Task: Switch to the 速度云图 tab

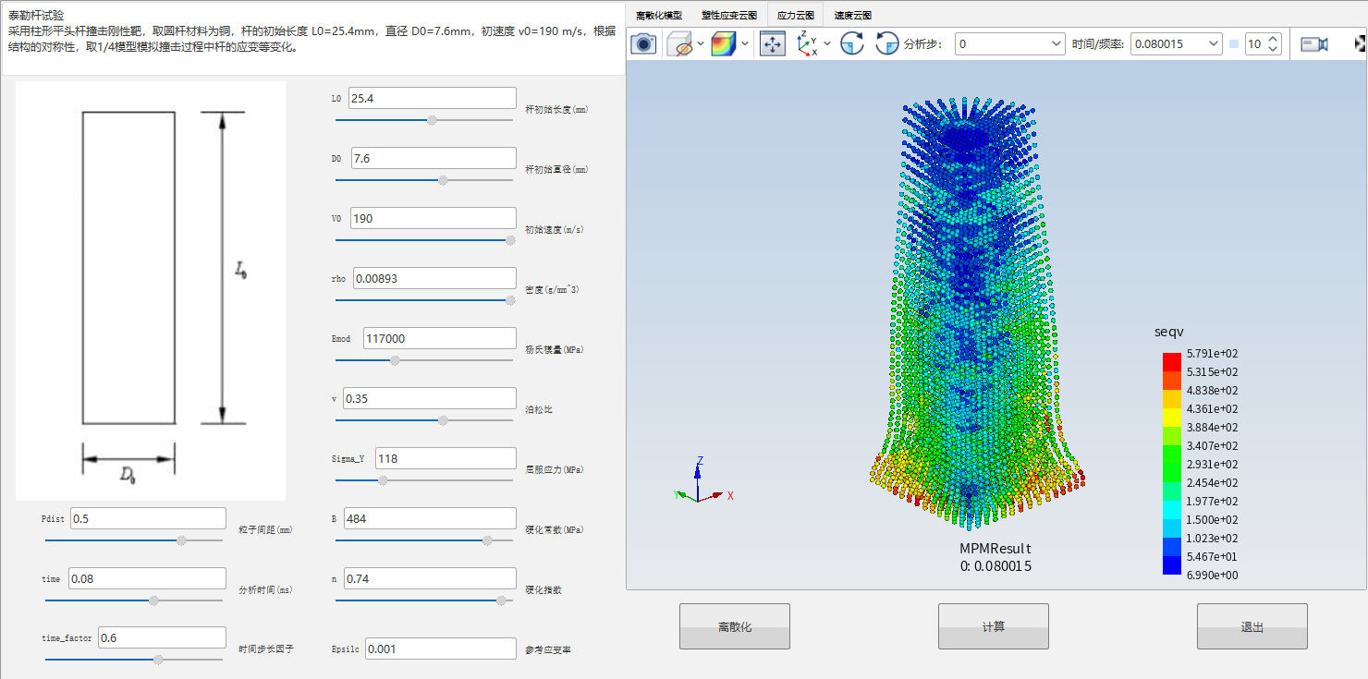Action: click(852, 16)
